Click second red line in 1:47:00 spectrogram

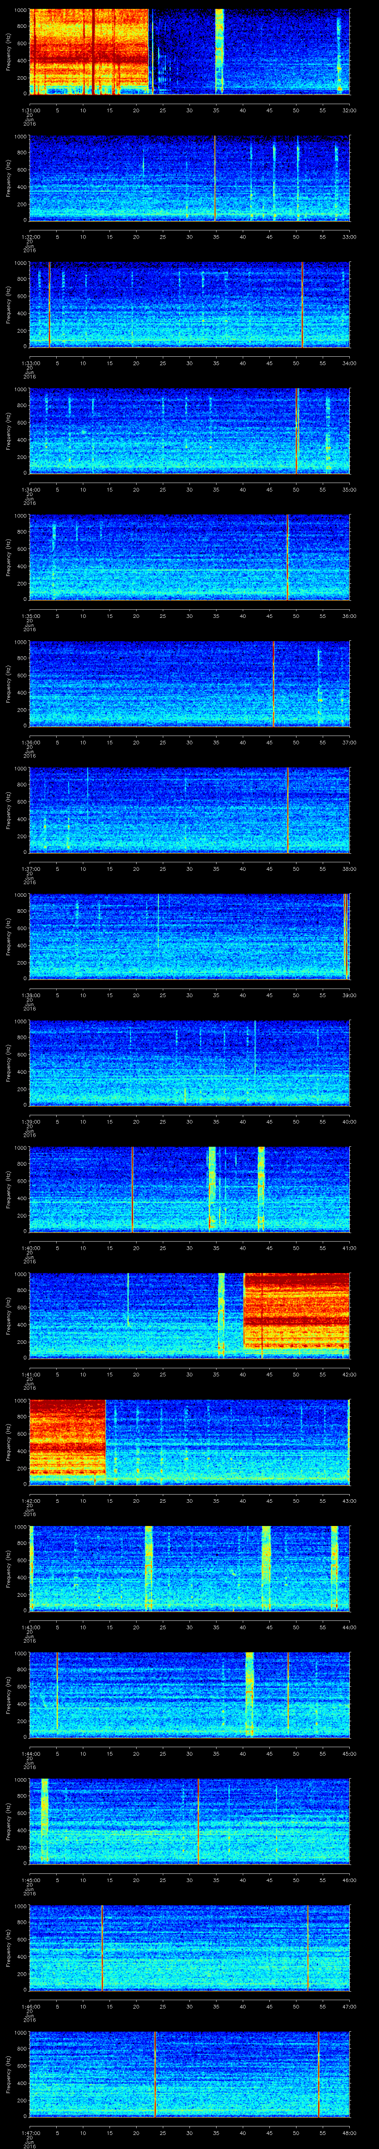tap(318, 2073)
